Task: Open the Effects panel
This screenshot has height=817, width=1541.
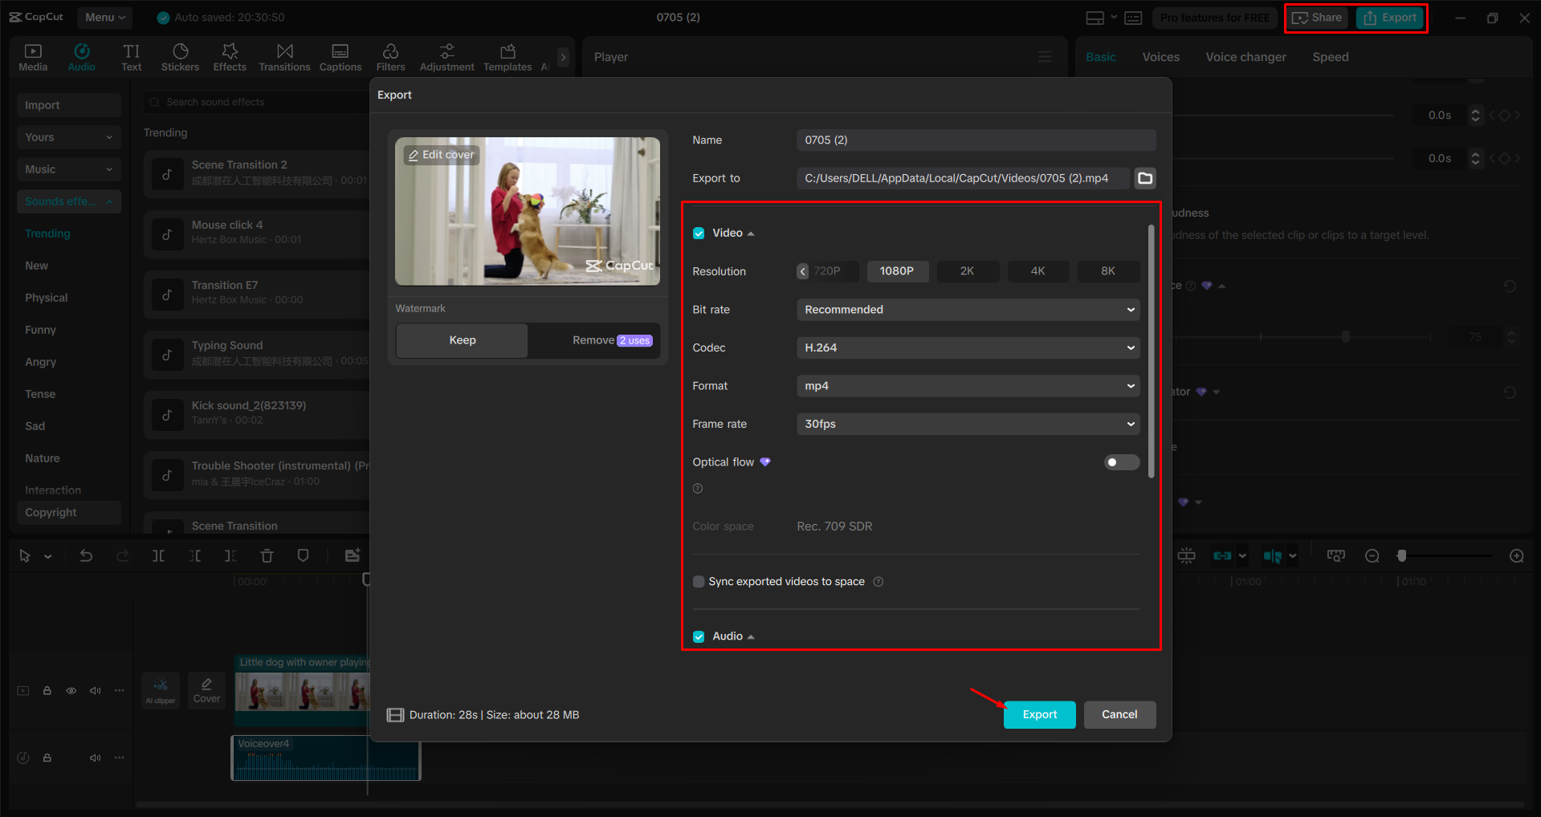Action: pos(230,56)
